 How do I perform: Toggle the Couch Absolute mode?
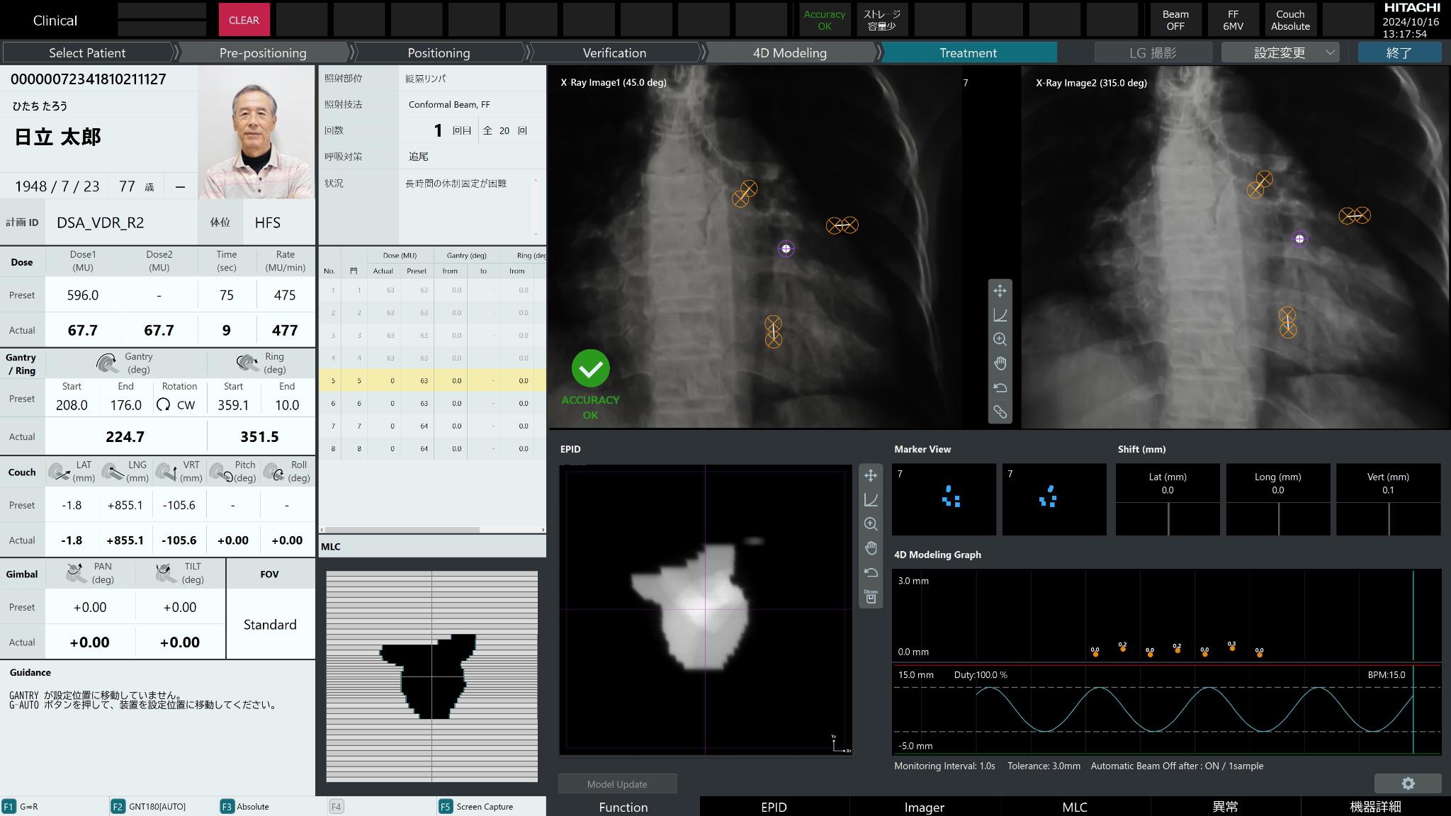tap(1289, 20)
